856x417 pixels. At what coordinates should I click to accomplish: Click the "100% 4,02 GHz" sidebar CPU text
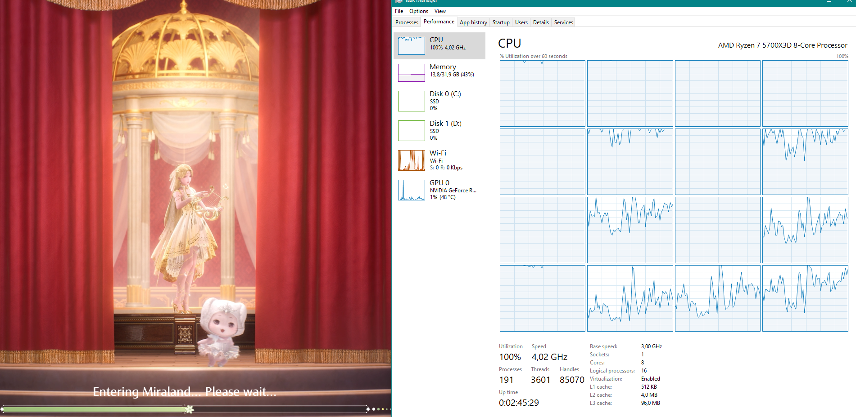point(448,48)
